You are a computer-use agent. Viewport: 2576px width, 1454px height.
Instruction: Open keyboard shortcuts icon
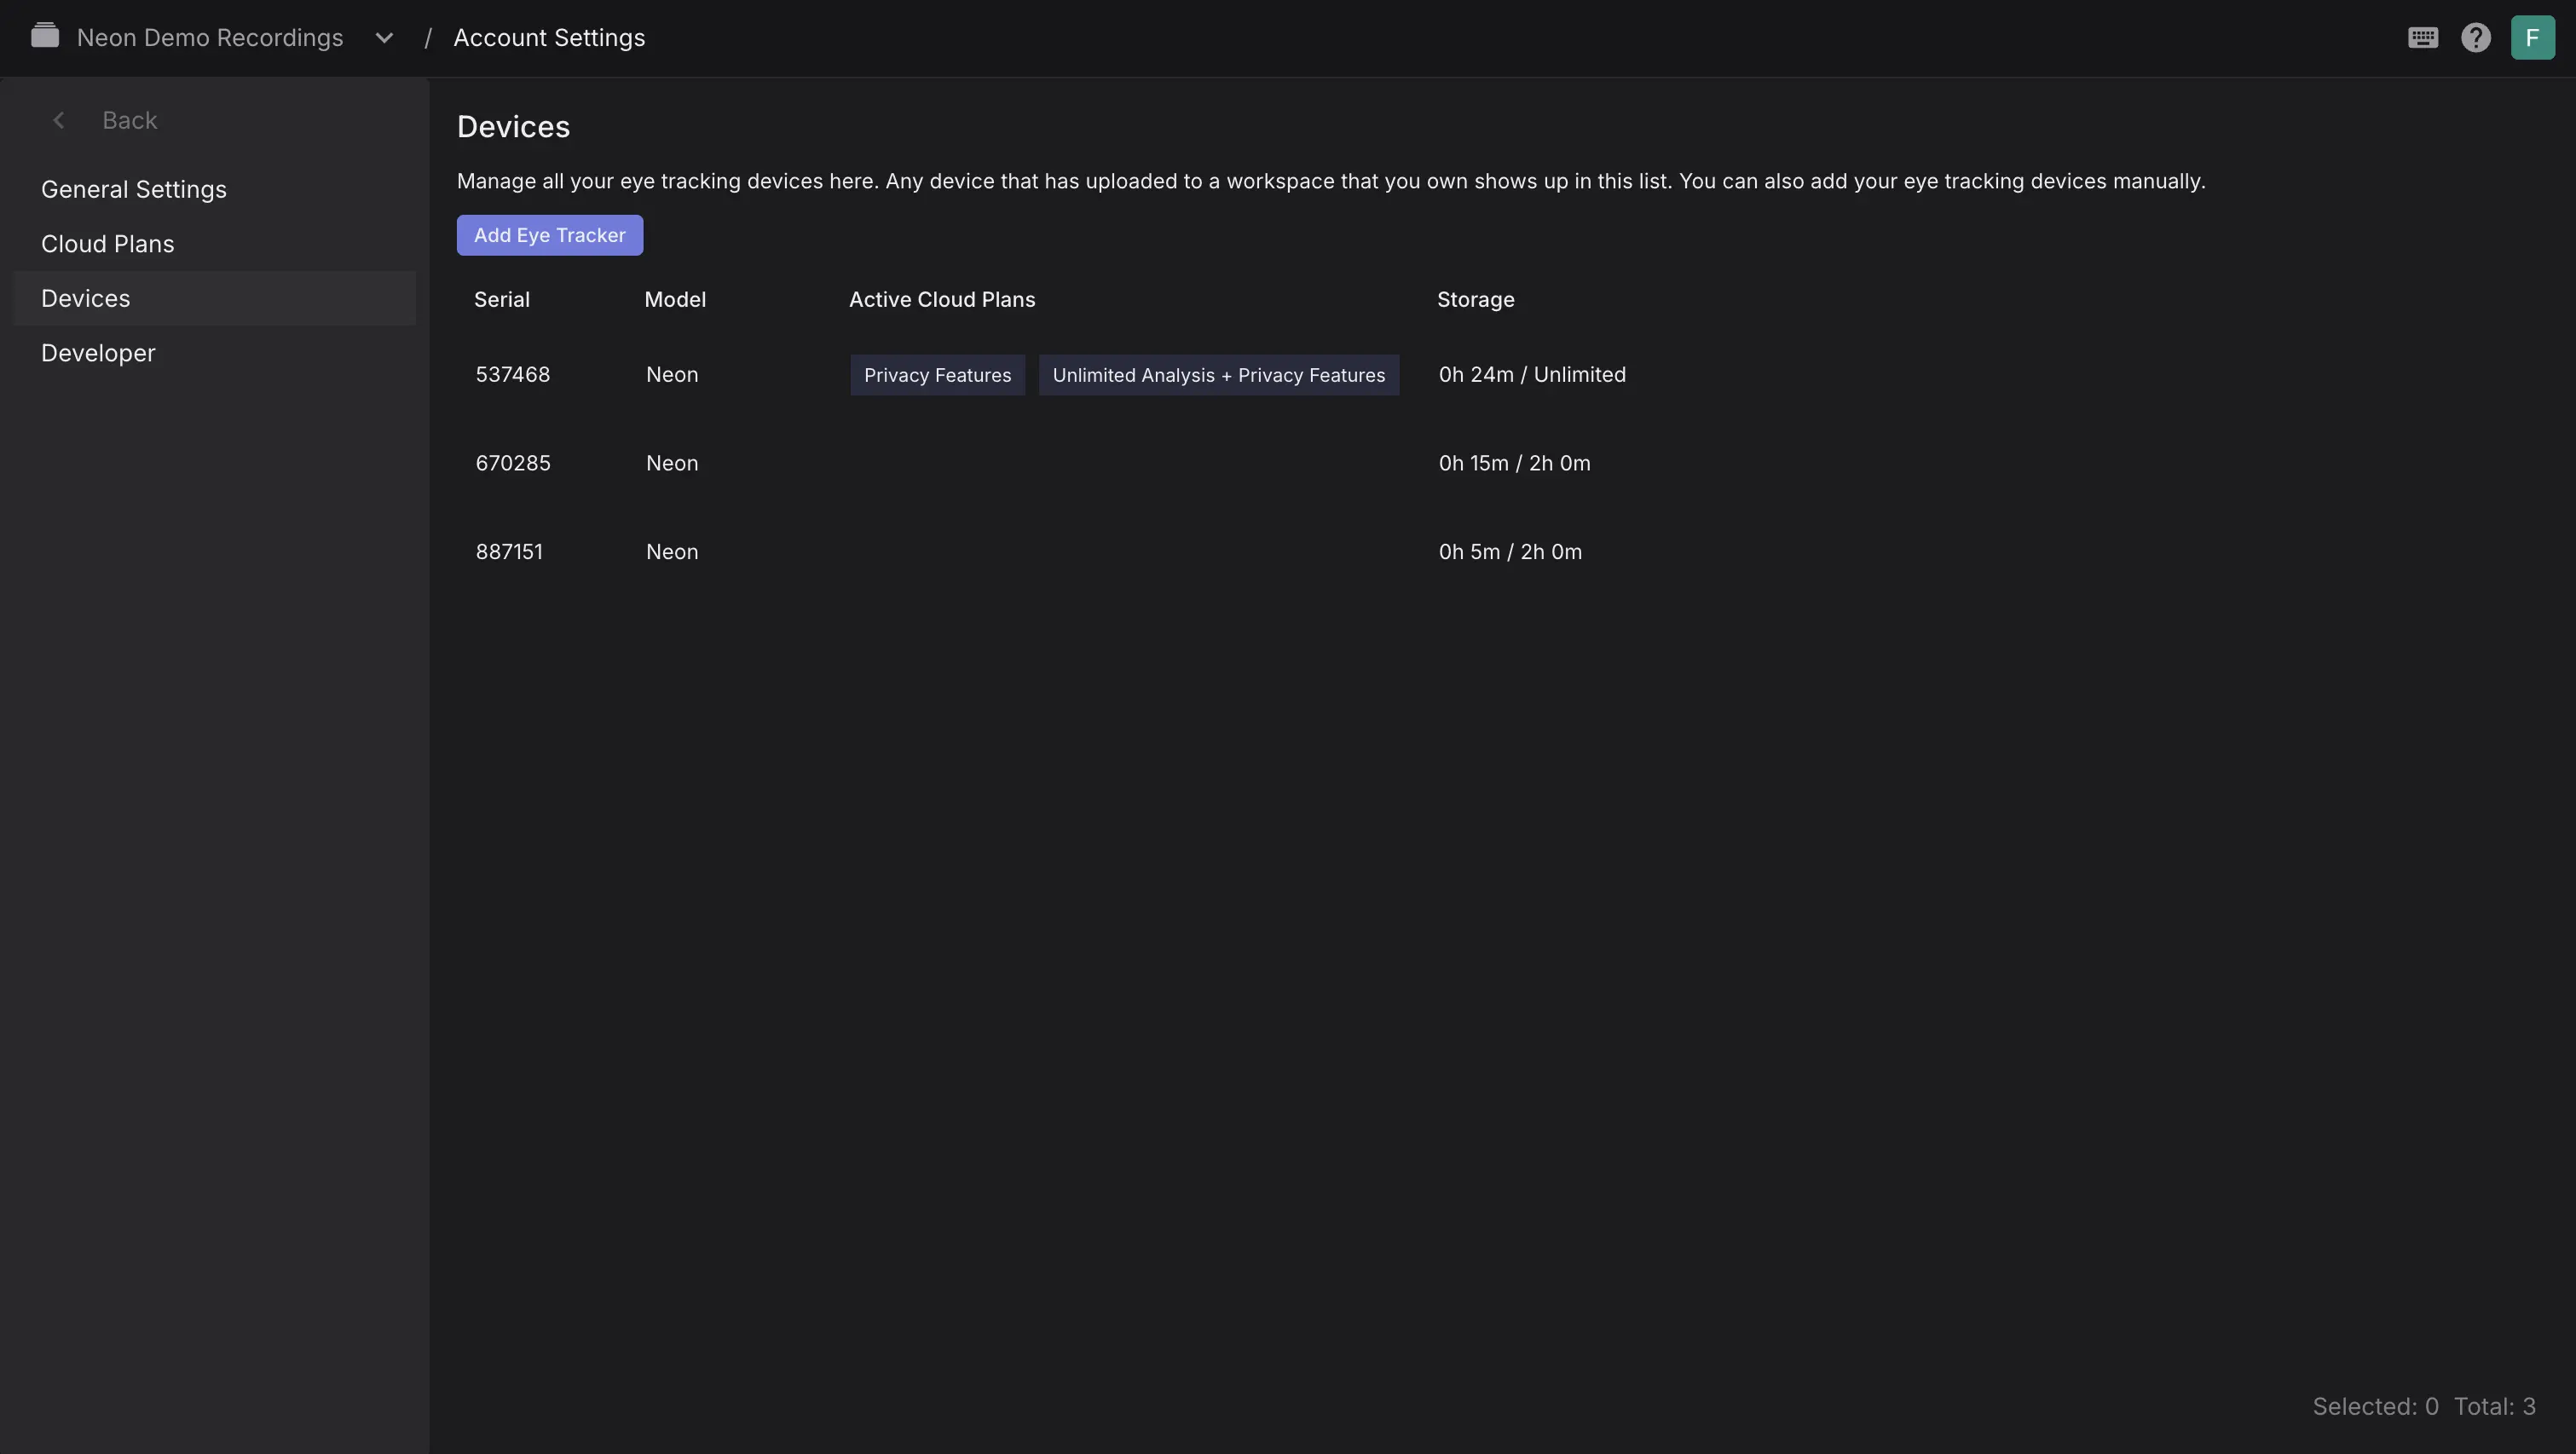click(x=2422, y=38)
